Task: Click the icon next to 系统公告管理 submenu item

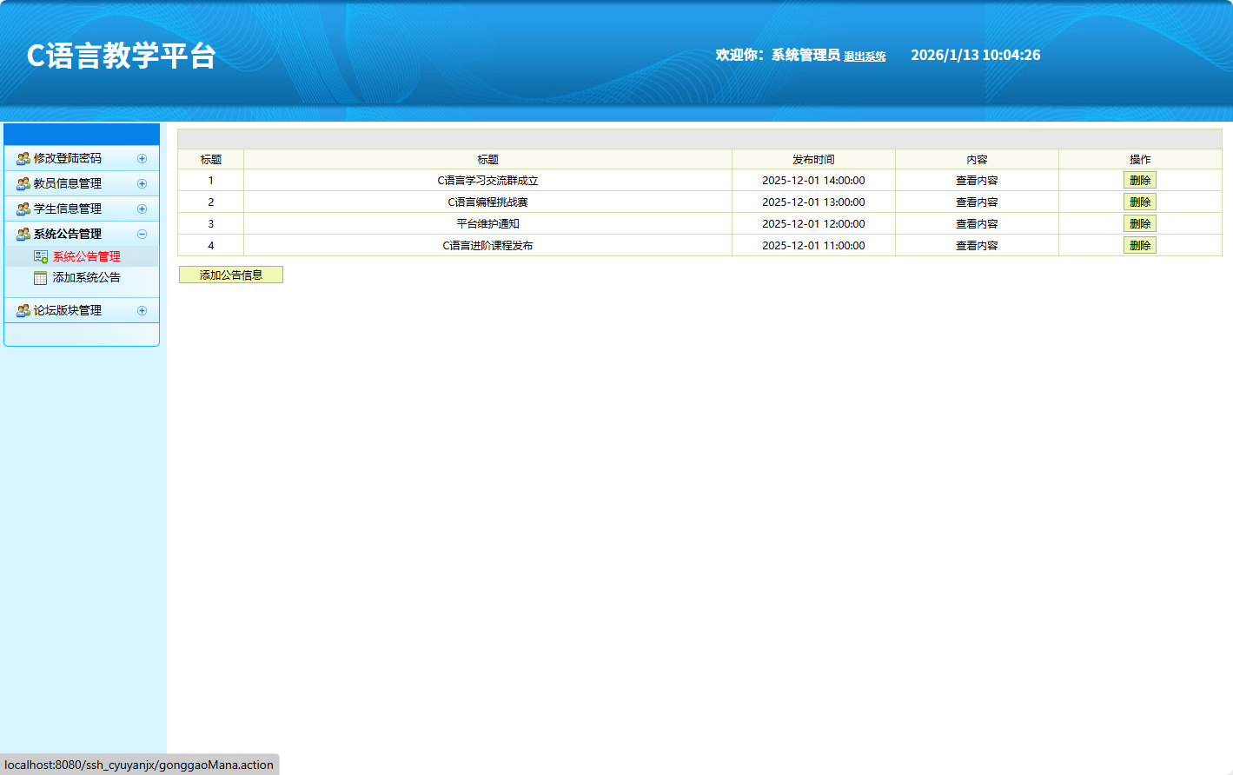Action: point(41,257)
